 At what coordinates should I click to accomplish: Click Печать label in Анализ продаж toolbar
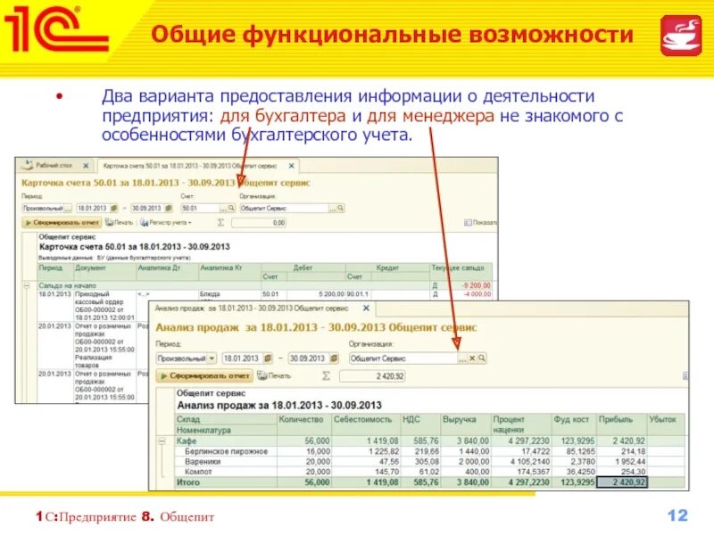coord(279,375)
